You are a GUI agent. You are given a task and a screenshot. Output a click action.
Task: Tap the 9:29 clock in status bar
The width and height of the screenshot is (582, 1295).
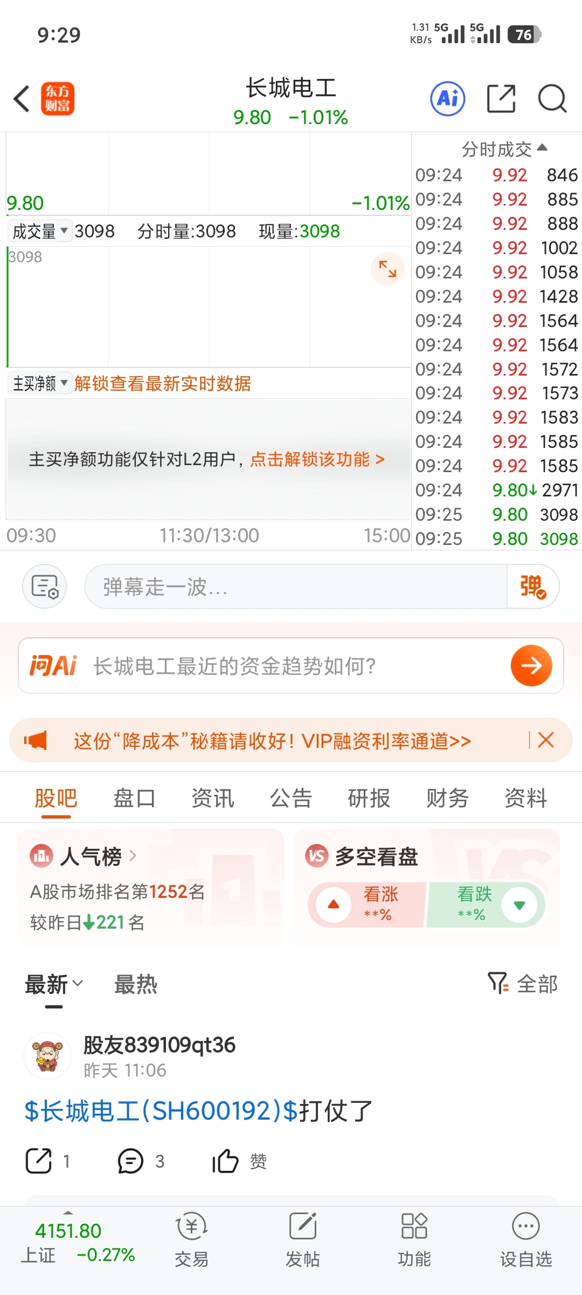pyautogui.click(x=59, y=35)
